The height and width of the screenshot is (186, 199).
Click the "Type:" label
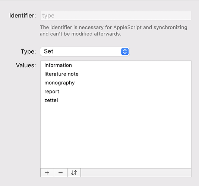coord(28,52)
